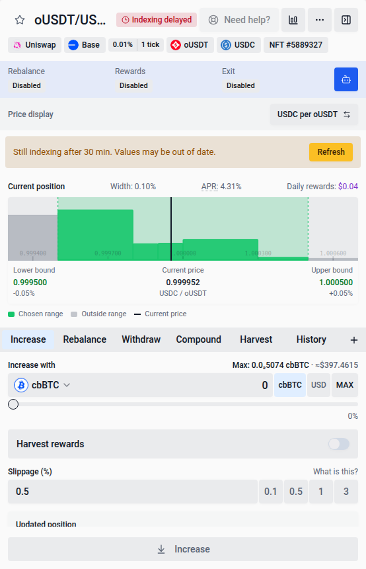Click the amount percentage slider handle
Screen dimensions: 366x569
click(x=13, y=404)
